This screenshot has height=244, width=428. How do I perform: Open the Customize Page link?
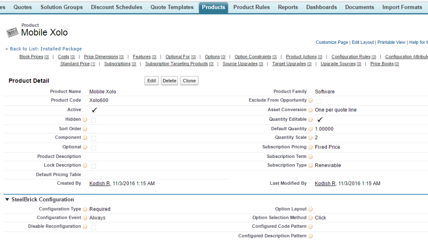tap(331, 42)
